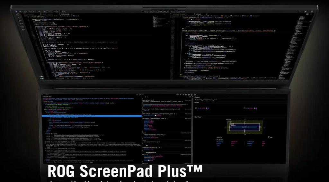Viewport: 329px width, 182px height.
Task: Click the position edit icon beside 'fixed'
Action: point(268,137)
